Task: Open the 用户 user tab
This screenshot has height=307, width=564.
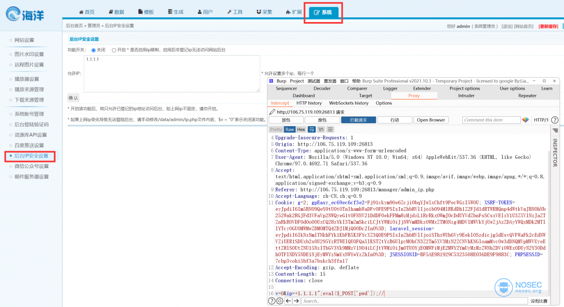Action: tap(205, 12)
